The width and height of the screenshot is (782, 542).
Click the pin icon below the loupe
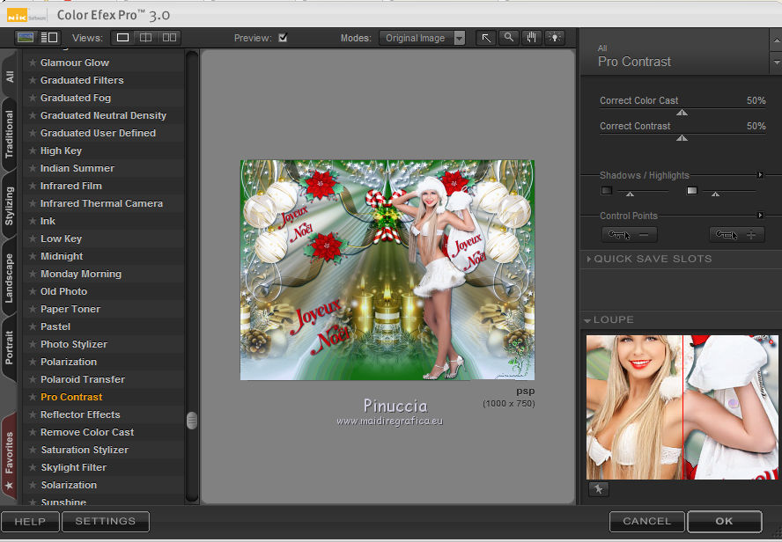[x=599, y=490]
